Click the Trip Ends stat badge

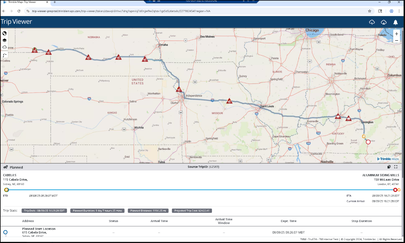tap(44, 211)
